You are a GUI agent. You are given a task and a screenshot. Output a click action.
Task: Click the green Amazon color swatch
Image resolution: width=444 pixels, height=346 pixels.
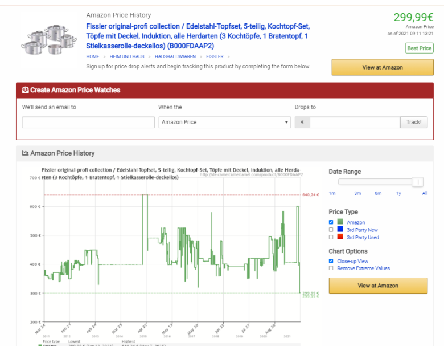(x=340, y=222)
